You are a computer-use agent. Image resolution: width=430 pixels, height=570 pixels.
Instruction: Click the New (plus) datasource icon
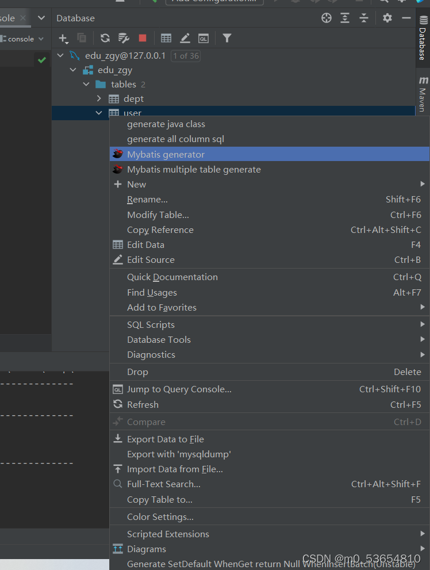pos(63,38)
